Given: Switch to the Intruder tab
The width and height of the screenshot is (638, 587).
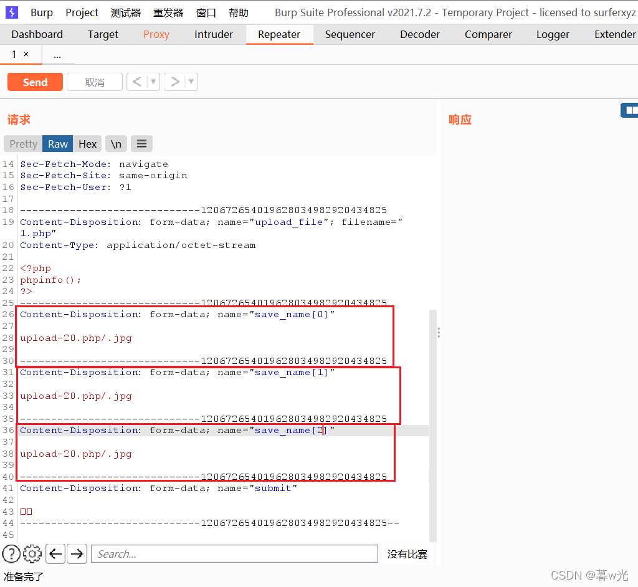Looking at the screenshot, I should (214, 35).
